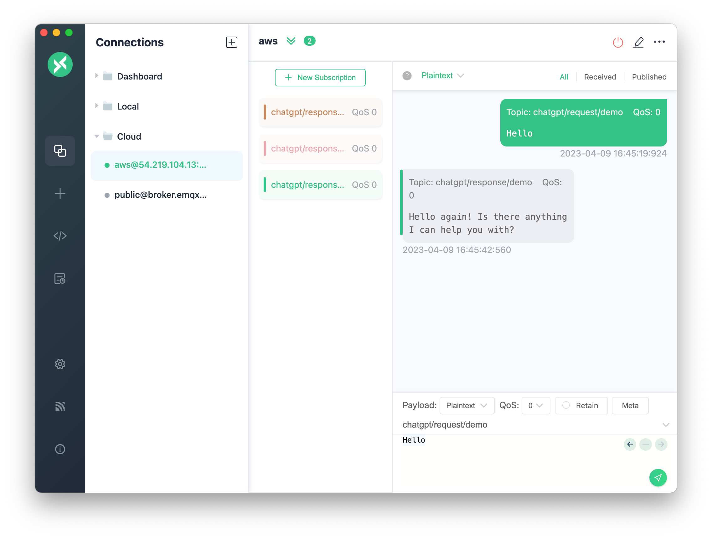Select the Received messages tab
This screenshot has height=539, width=712.
[599, 76]
